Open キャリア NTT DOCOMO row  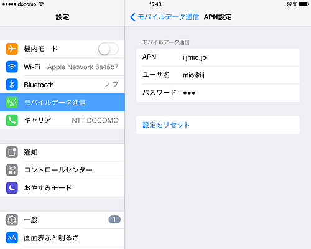62,120
